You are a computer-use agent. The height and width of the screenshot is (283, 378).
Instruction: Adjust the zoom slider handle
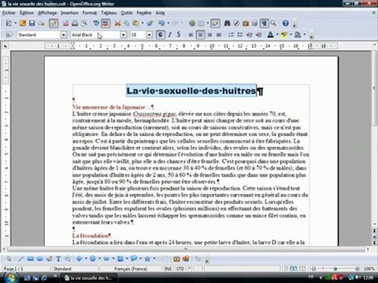[x=335, y=269]
